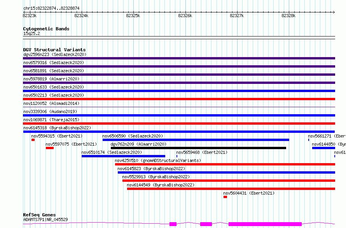Click the 82325k ruler position label
The height and width of the screenshot is (228, 346).
click(133, 16)
